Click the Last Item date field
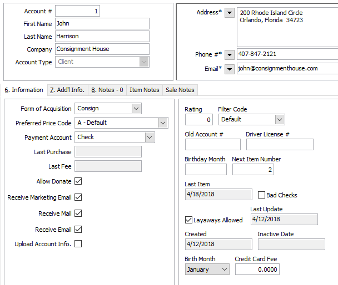 pyautogui.click(x=218, y=194)
